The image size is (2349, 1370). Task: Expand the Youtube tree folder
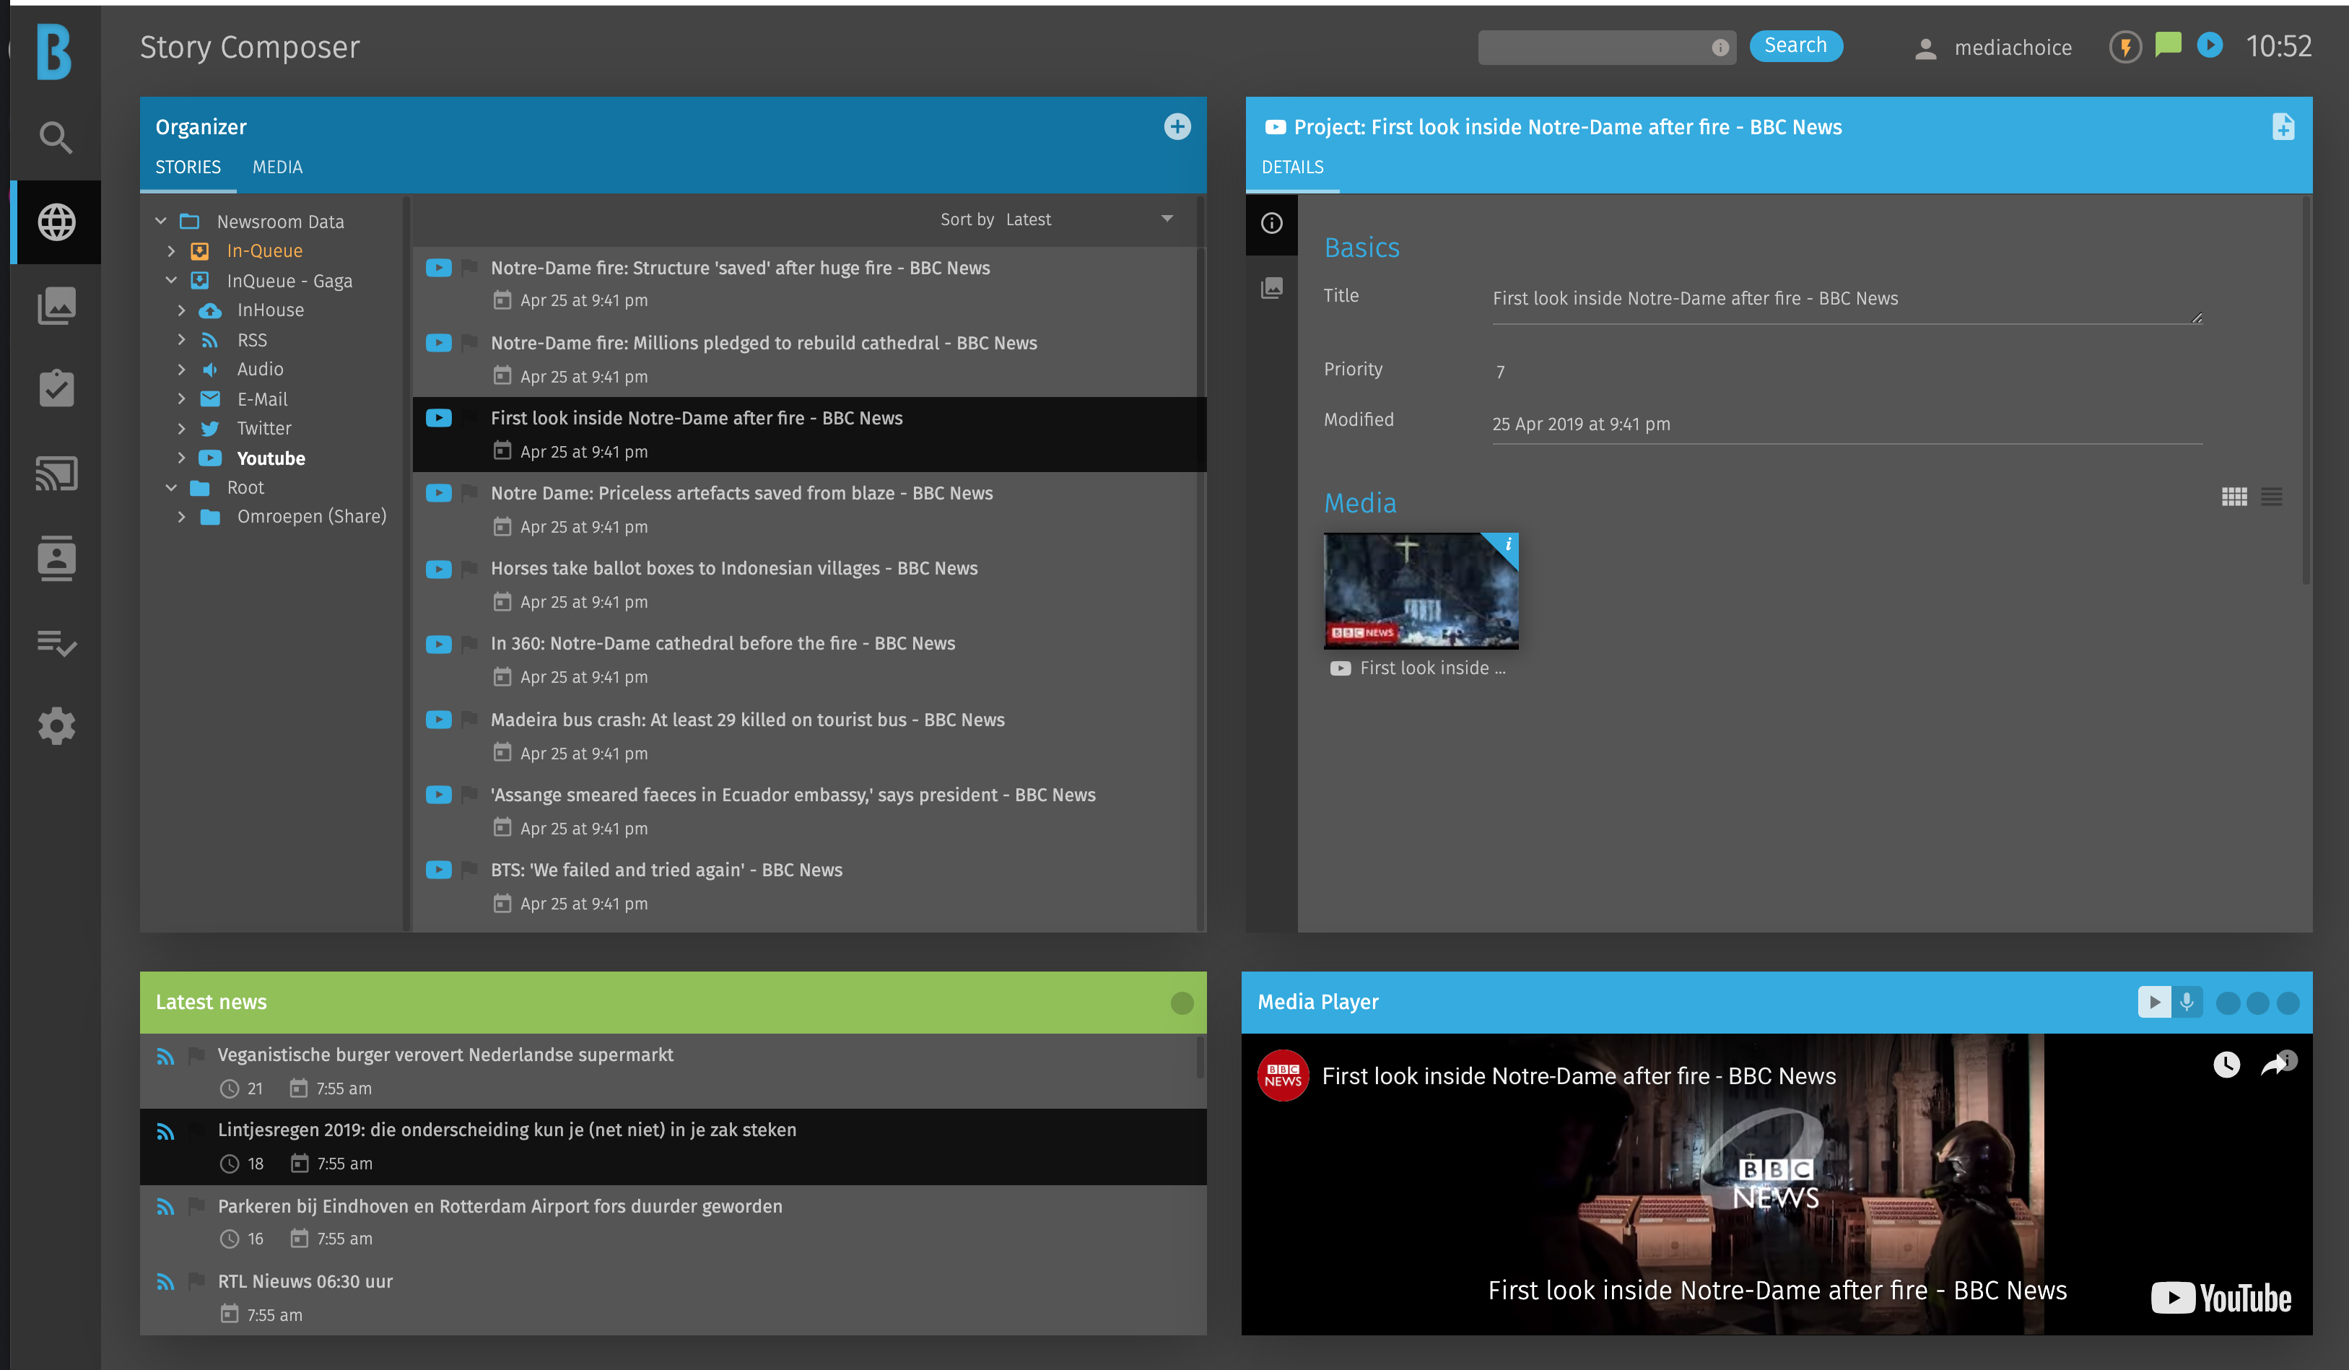tap(182, 458)
